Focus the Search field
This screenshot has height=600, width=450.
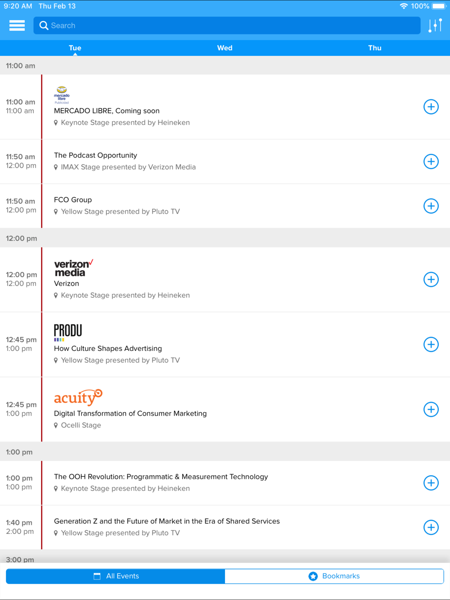(227, 26)
